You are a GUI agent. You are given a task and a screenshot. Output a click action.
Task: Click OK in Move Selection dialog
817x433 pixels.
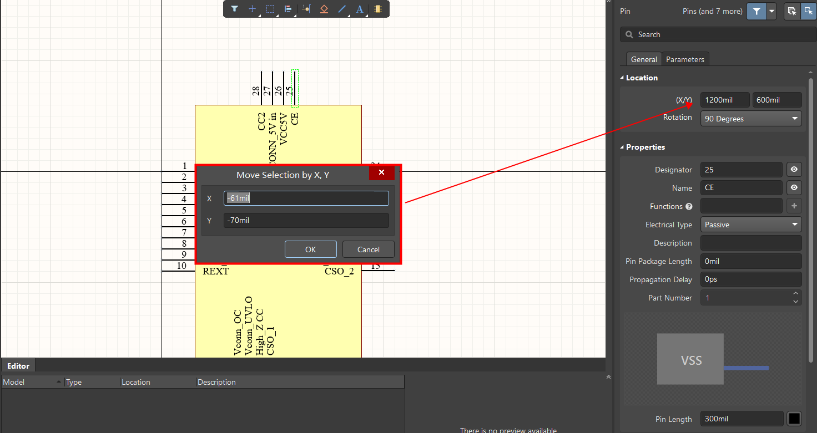310,249
